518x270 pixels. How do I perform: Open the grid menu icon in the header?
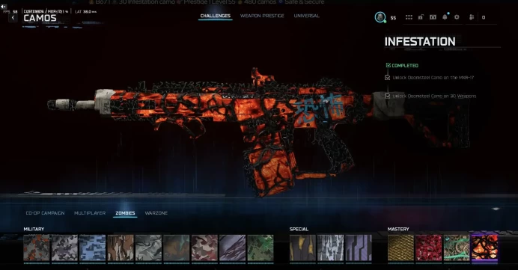click(x=409, y=17)
